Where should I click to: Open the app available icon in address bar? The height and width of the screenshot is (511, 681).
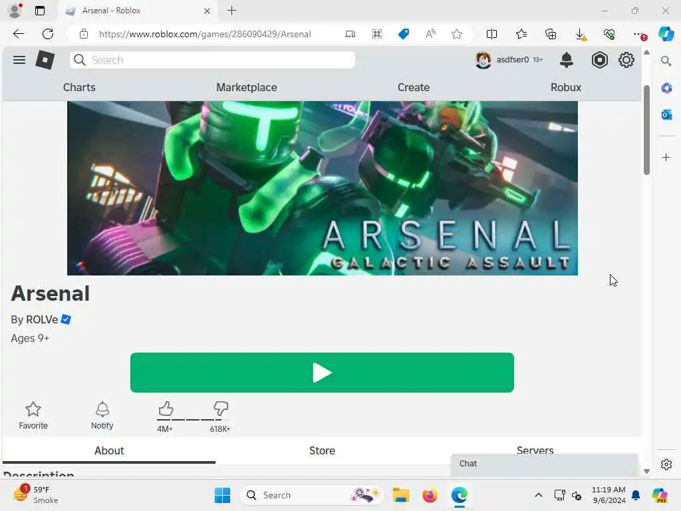350,34
